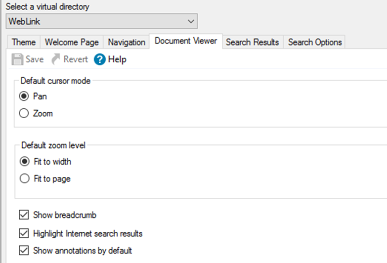Select the Document Viewer tab

[x=186, y=41]
